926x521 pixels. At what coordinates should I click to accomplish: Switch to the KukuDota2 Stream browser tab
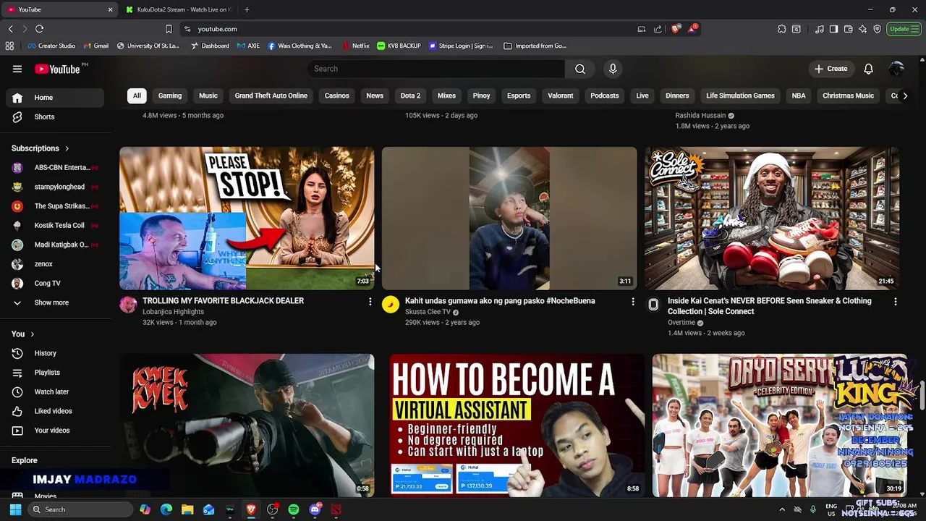click(x=178, y=9)
